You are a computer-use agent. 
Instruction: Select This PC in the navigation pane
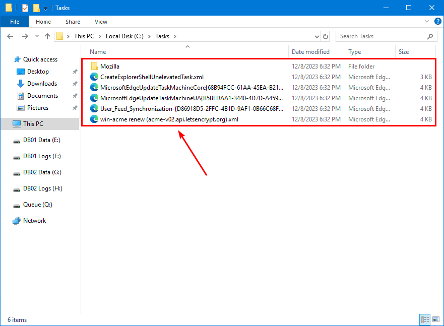coord(33,123)
